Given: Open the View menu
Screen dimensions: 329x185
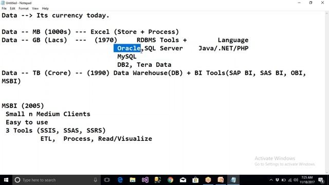Looking at the screenshot, I should pos(35,8).
